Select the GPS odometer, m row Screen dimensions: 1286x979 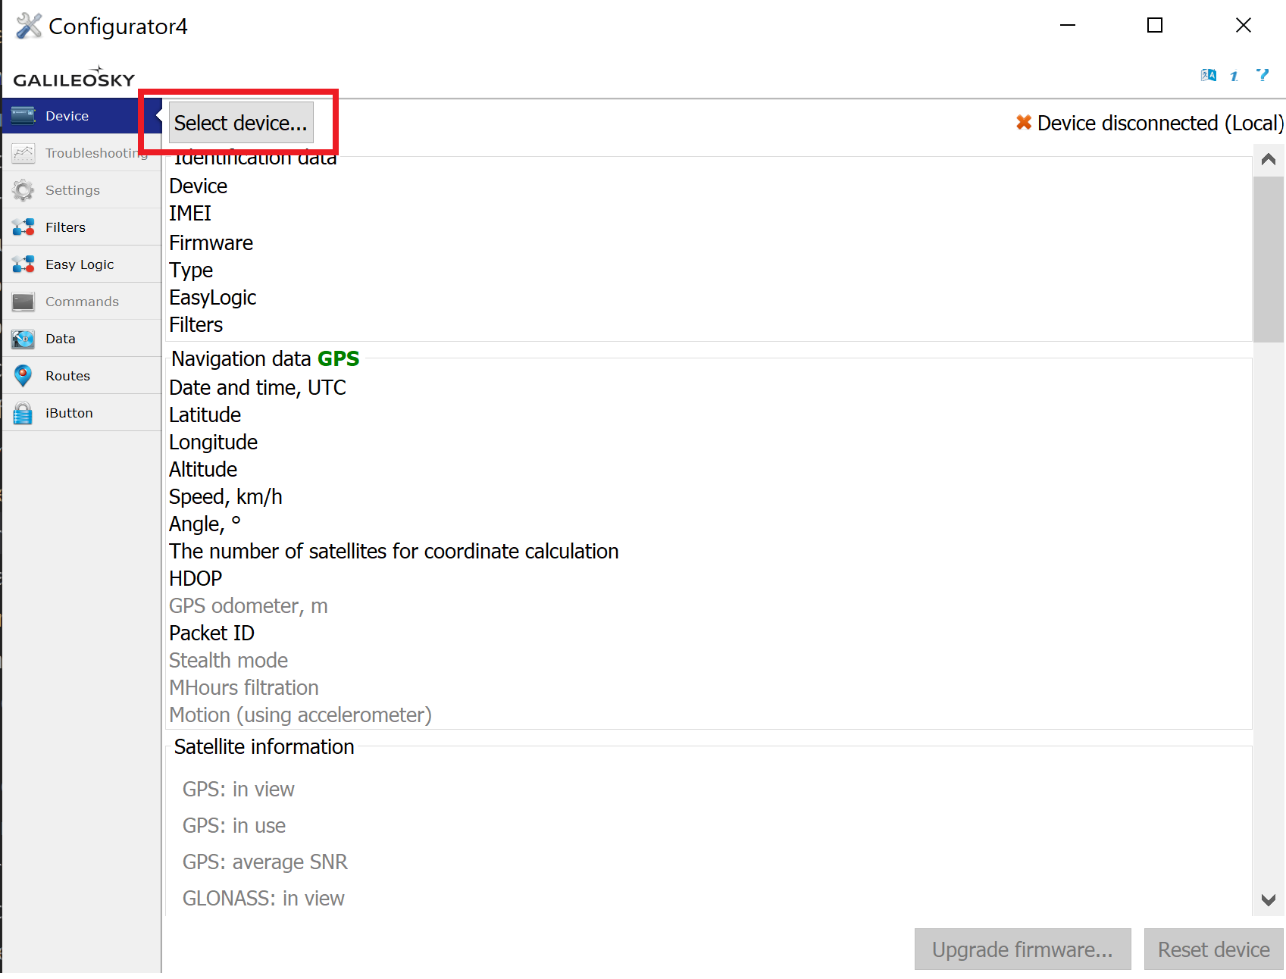pyautogui.click(x=249, y=606)
